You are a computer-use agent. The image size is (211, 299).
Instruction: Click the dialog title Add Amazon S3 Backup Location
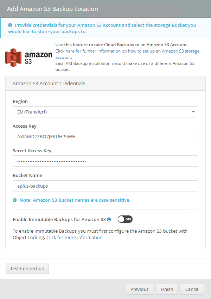52,8
